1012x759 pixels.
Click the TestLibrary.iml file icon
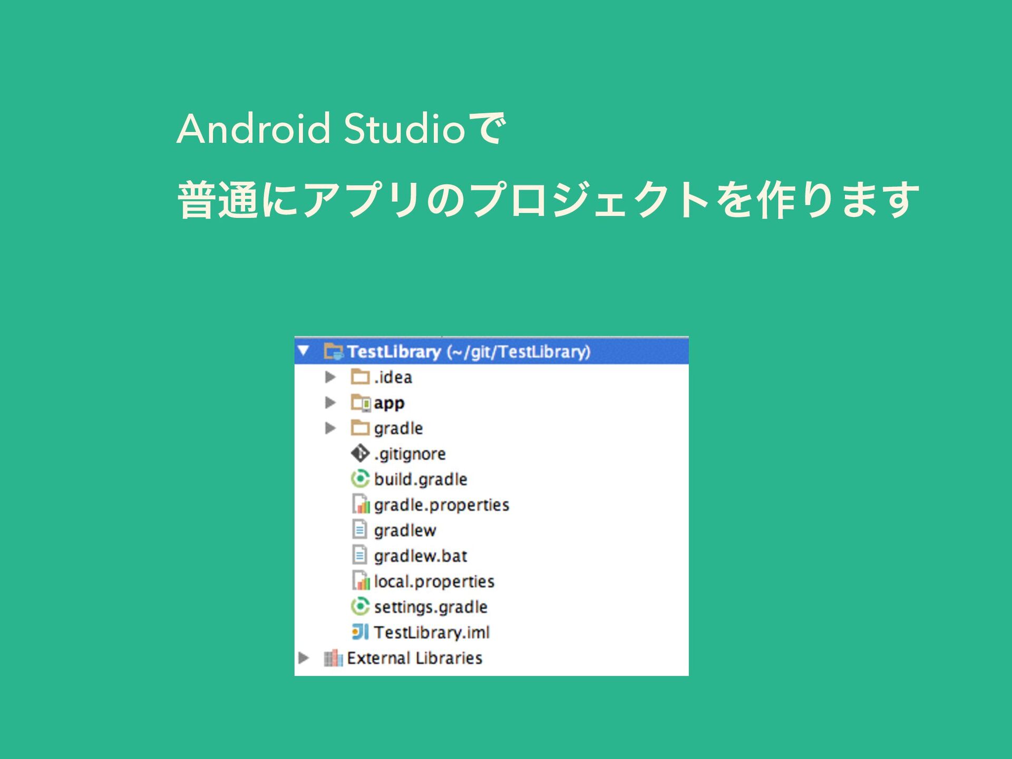(x=360, y=631)
